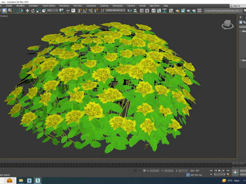
Task: Activate the Select and Rotate tool
Action: click(33, 11)
